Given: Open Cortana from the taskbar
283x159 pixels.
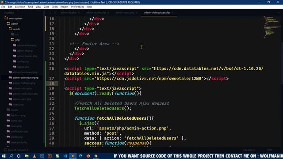Looking at the screenshot, I should (19, 156).
